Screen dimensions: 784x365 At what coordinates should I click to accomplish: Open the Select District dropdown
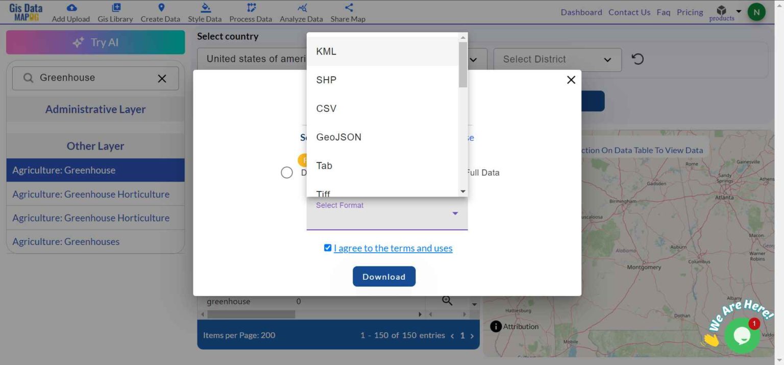pyautogui.click(x=556, y=59)
